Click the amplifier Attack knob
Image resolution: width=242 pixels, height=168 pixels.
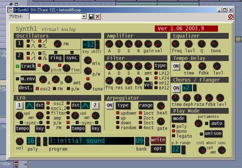[x=109, y=44]
